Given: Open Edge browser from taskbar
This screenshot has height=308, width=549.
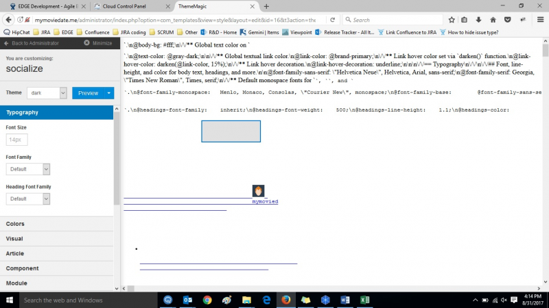Looking at the screenshot, I should [x=266, y=300].
